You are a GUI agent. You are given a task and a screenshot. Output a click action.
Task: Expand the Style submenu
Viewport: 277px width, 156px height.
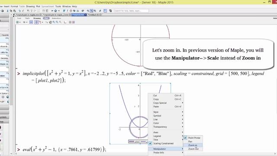pyautogui.click(x=166, y=112)
